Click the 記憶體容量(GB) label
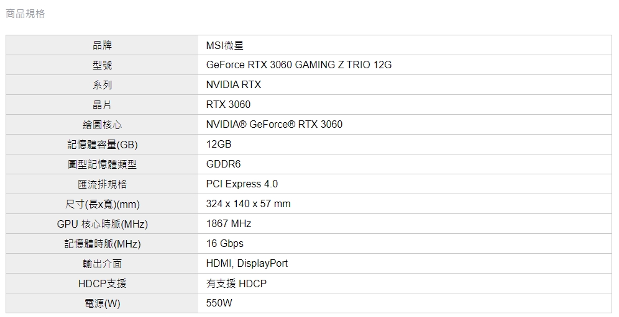The height and width of the screenshot is (317, 619). click(103, 145)
